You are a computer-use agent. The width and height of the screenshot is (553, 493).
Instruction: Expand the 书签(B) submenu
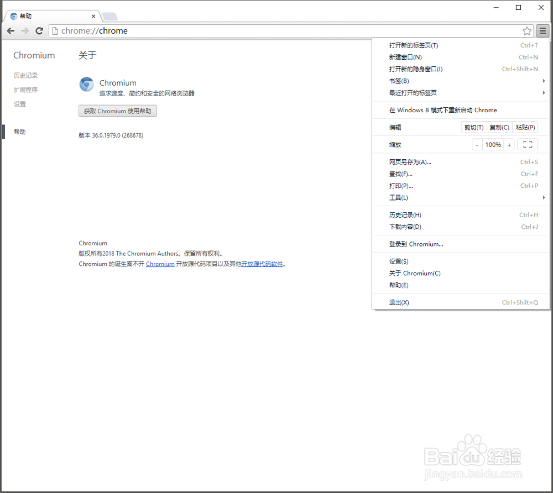tap(461, 81)
